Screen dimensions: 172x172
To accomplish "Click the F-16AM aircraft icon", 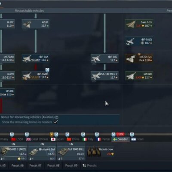I will coord(36,76).
